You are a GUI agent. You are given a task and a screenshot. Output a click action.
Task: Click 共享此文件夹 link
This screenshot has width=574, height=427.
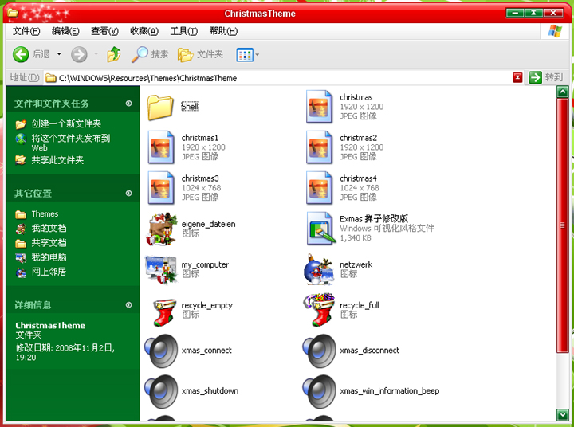[x=57, y=160]
